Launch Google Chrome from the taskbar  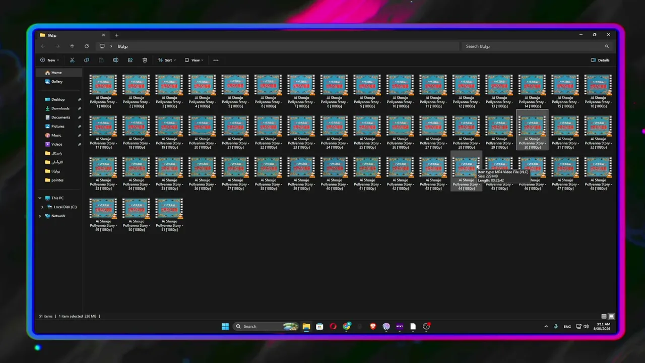[x=347, y=326]
